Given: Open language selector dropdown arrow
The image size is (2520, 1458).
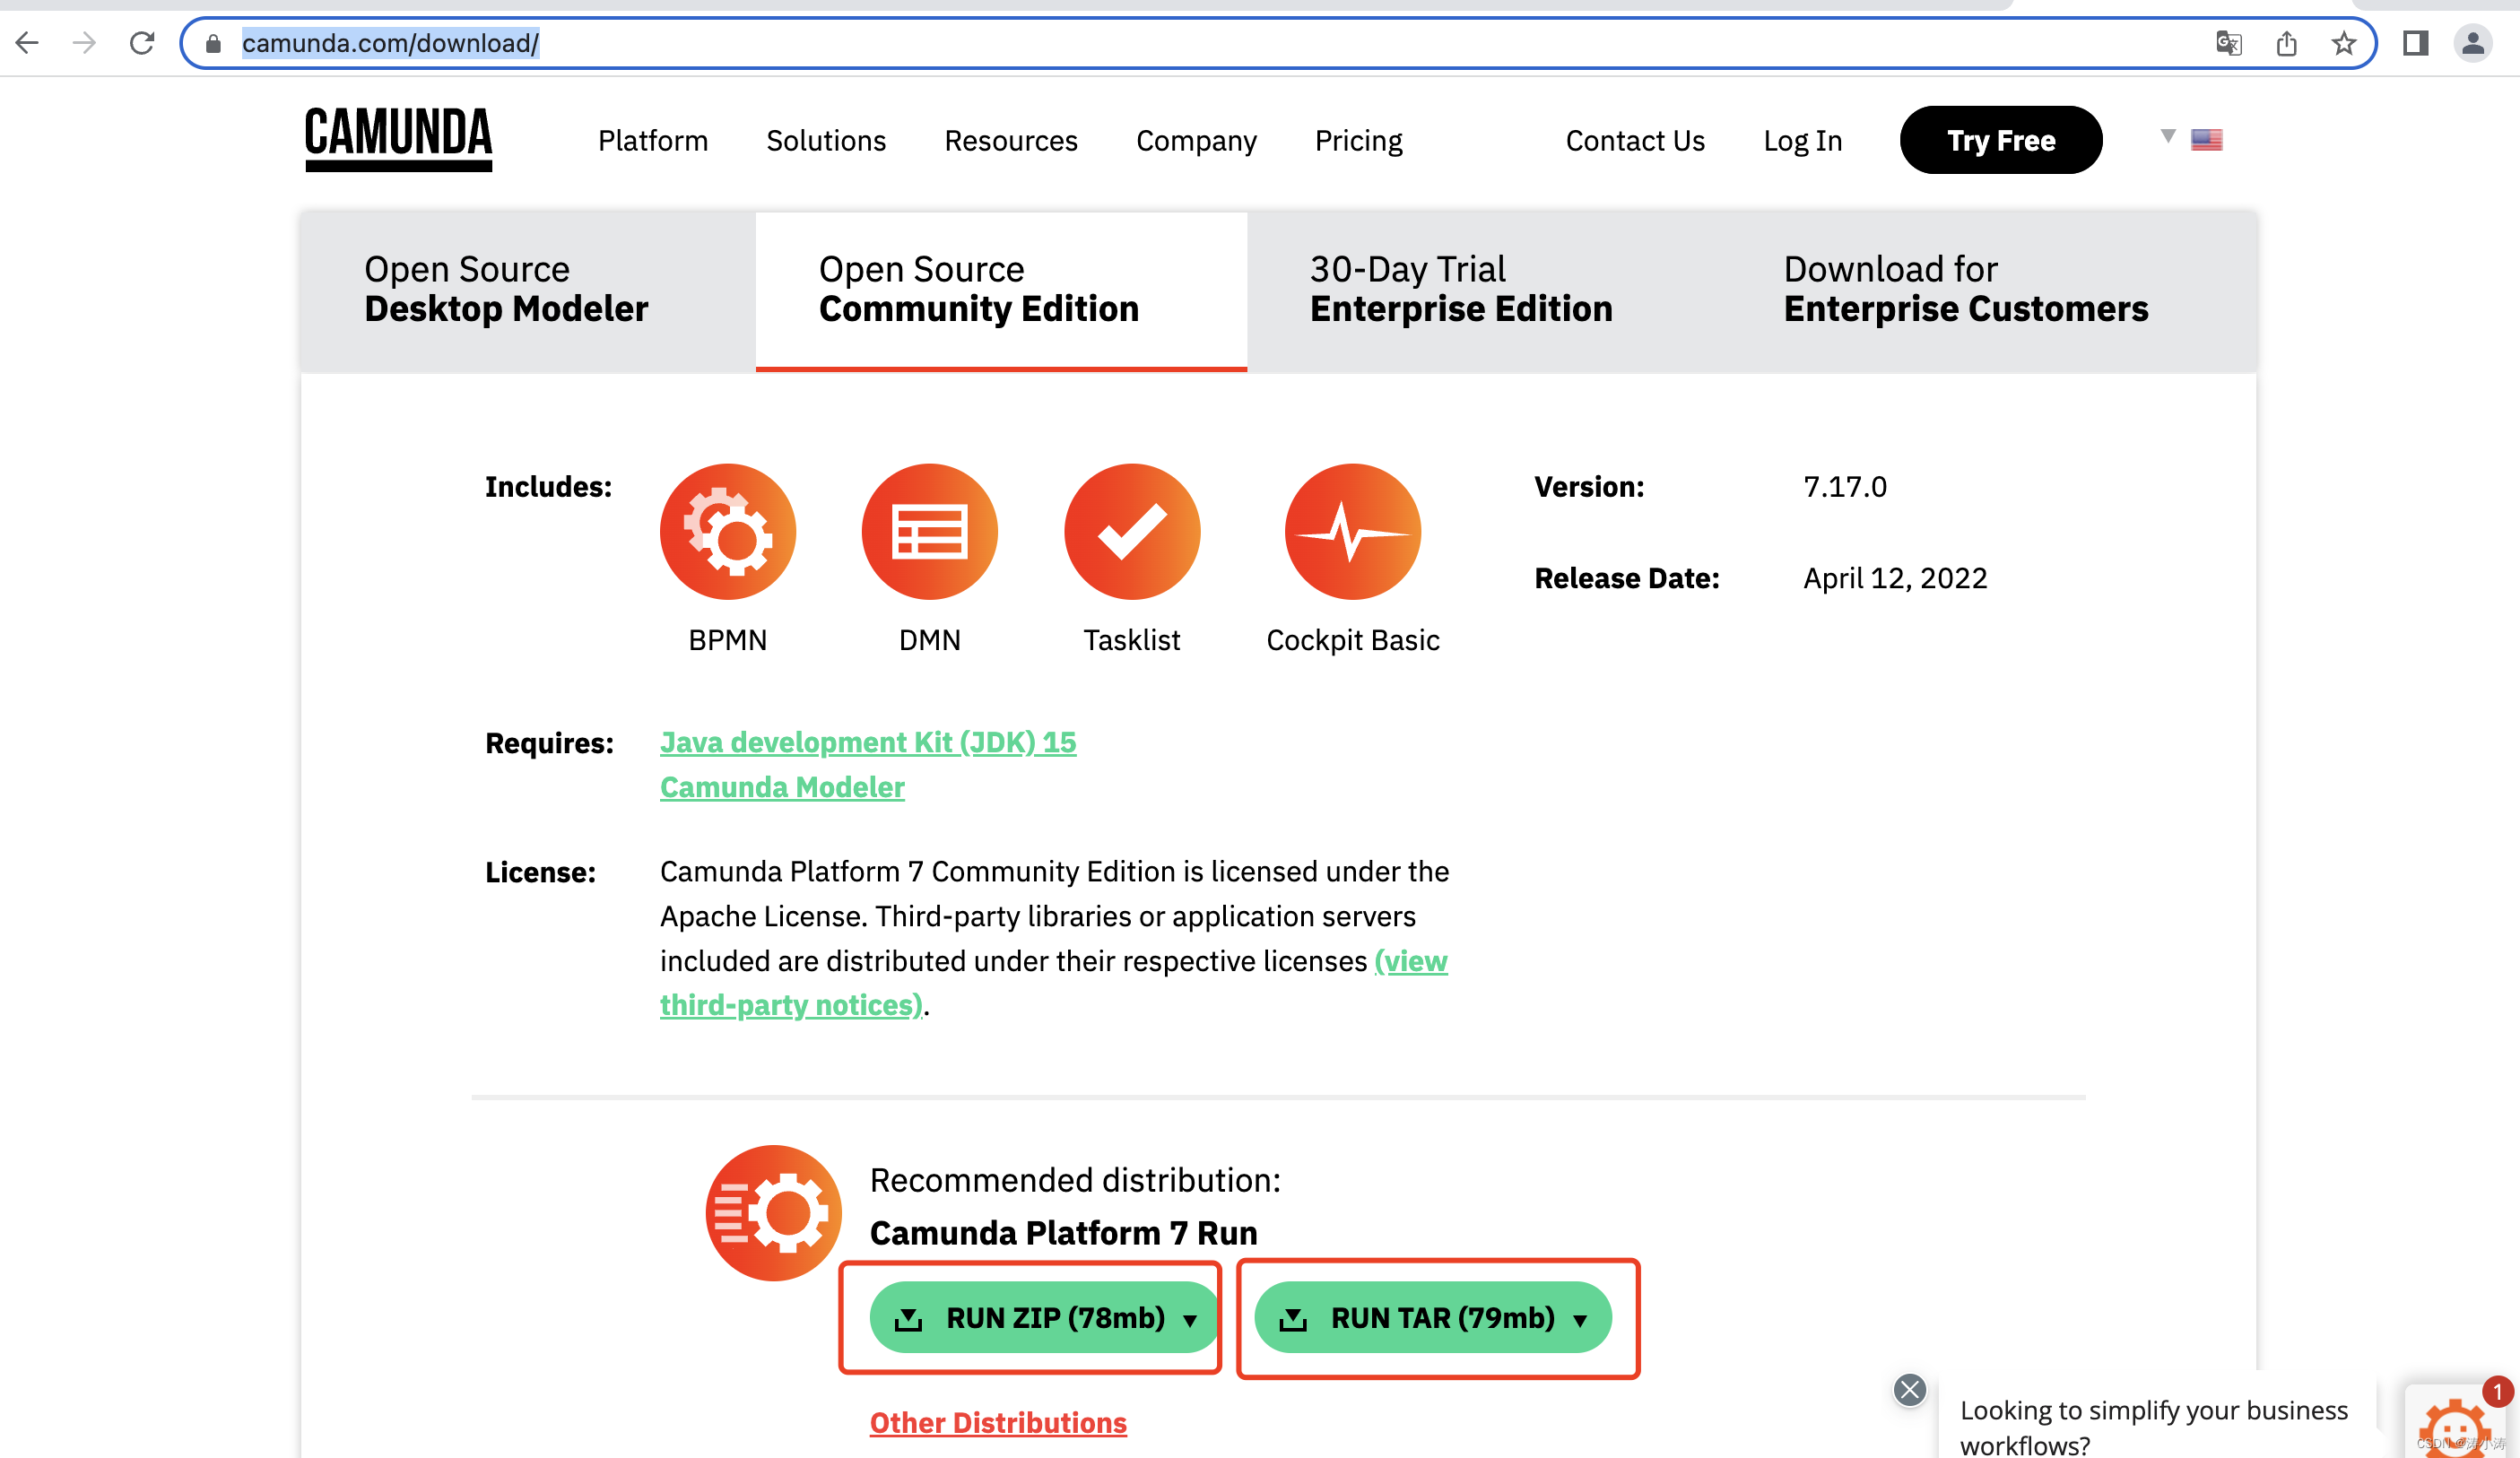Looking at the screenshot, I should pyautogui.click(x=2168, y=136).
